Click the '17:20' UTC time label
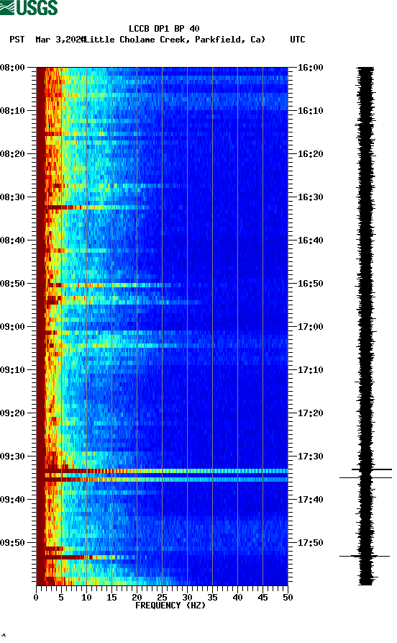 (310, 413)
